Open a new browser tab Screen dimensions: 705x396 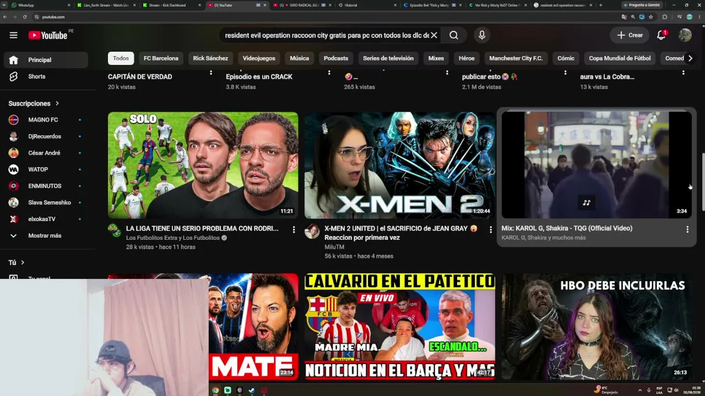coord(600,5)
